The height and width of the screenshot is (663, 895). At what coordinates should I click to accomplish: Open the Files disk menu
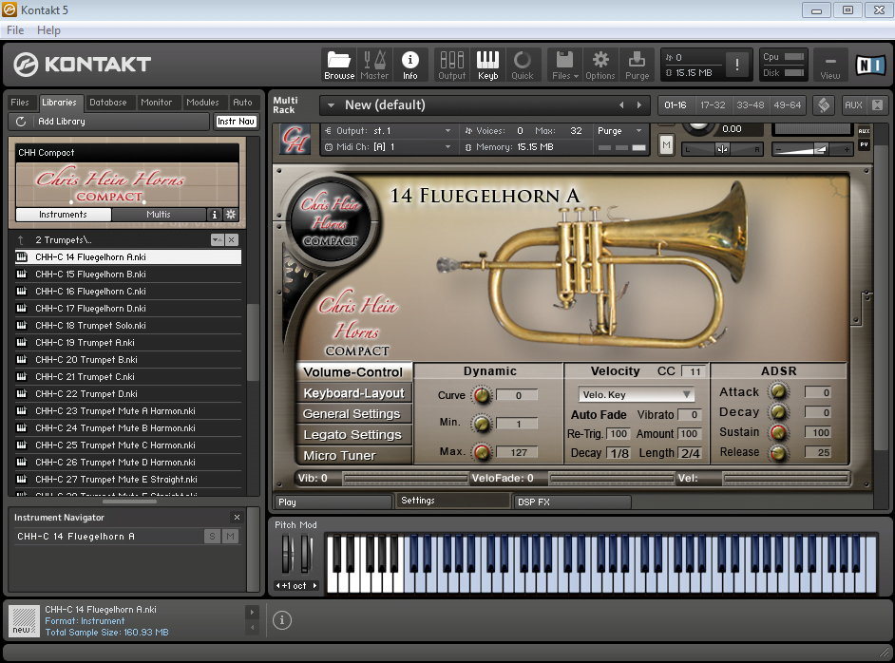point(564,65)
